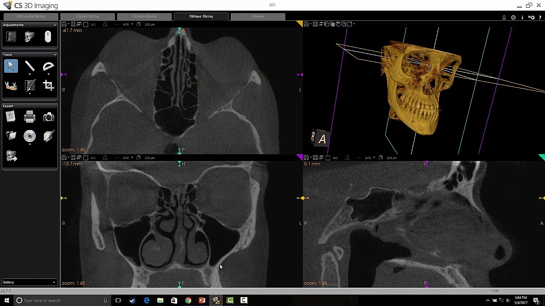Select the skull annotation pencil tool
The image size is (545, 306).
click(29, 85)
